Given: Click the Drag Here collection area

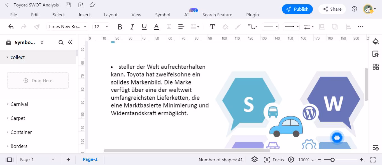Looking at the screenshot, I should (x=38, y=81).
